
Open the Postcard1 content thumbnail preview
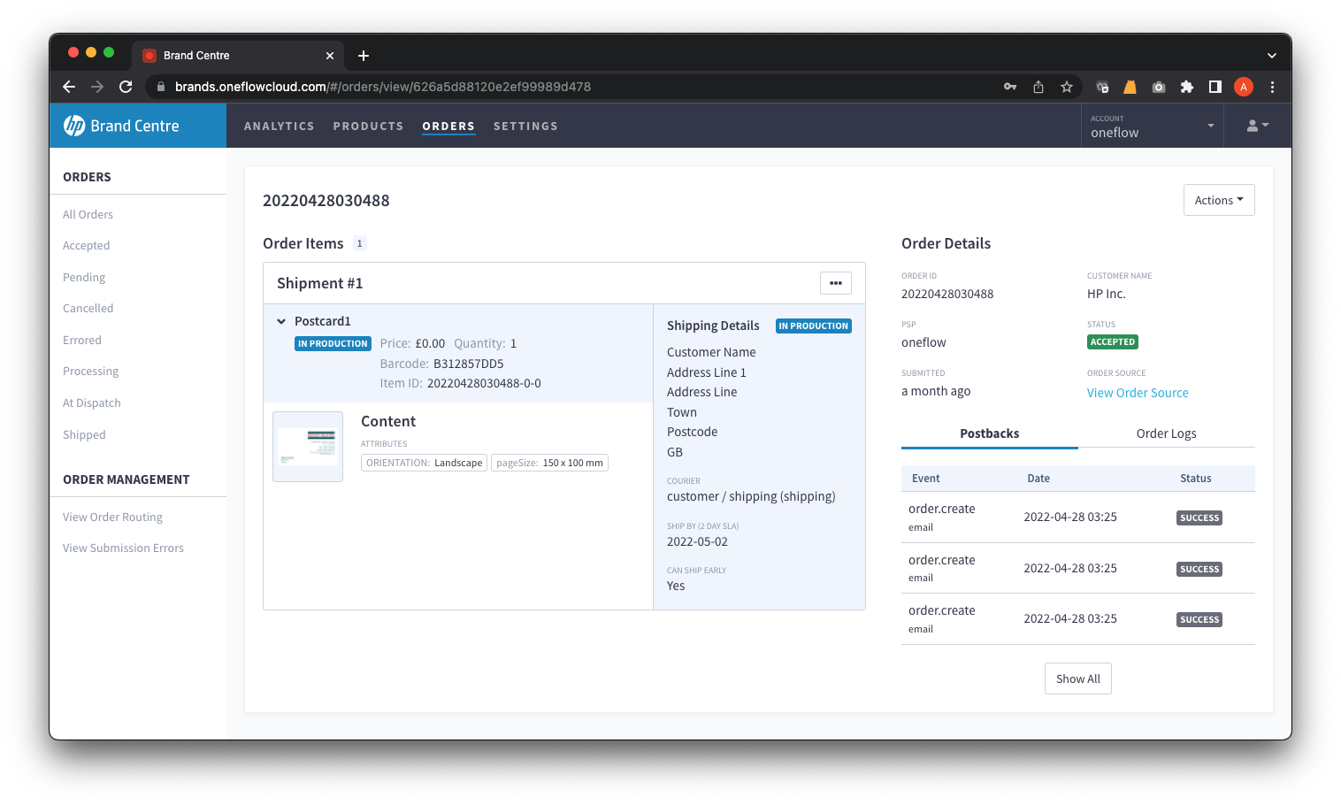click(x=308, y=447)
